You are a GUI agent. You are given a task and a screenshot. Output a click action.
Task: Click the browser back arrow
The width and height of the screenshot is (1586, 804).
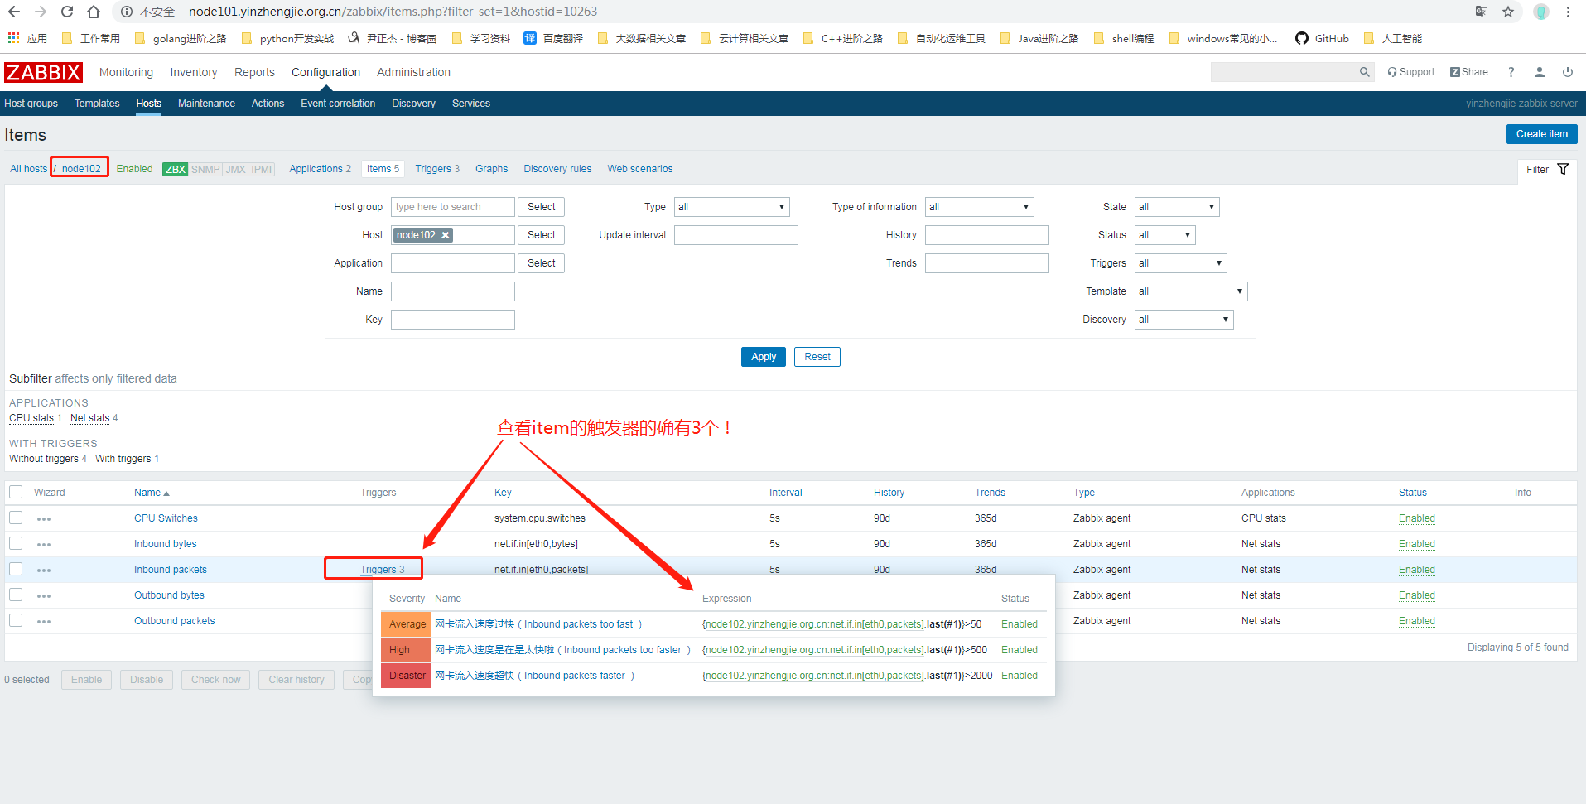click(x=14, y=12)
